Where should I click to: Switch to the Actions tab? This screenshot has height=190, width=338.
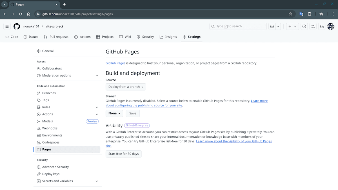pyautogui.click(x=83, y=37)
